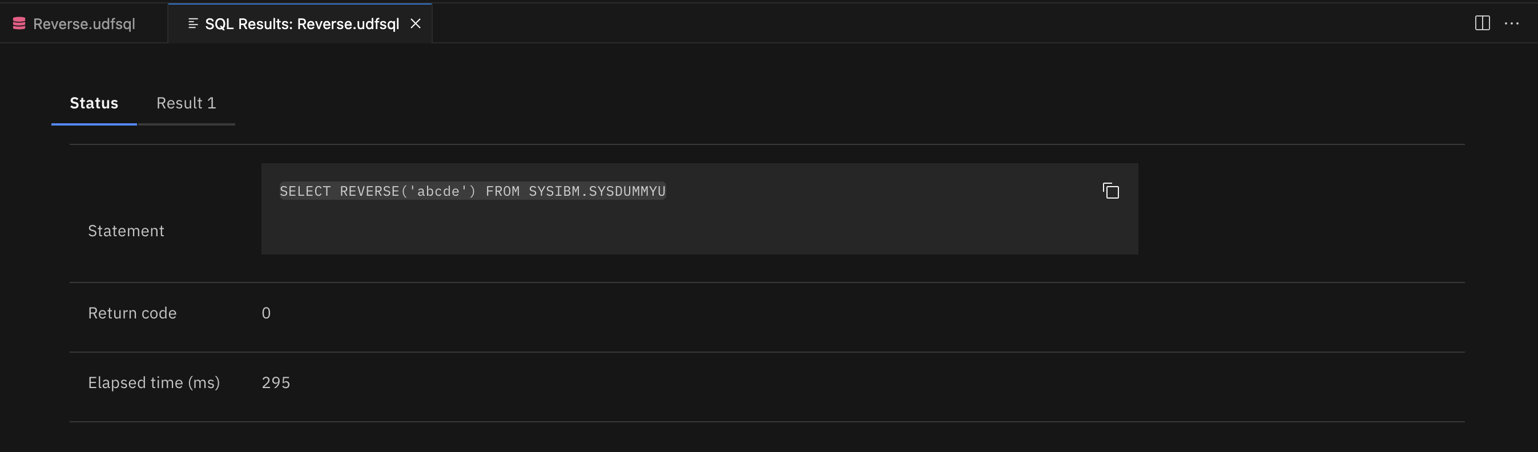The height and width of the screenshot is (452, 1538).
Task: Switch to the Reverse.udfsql editor tab
Action: pos(83,24)
